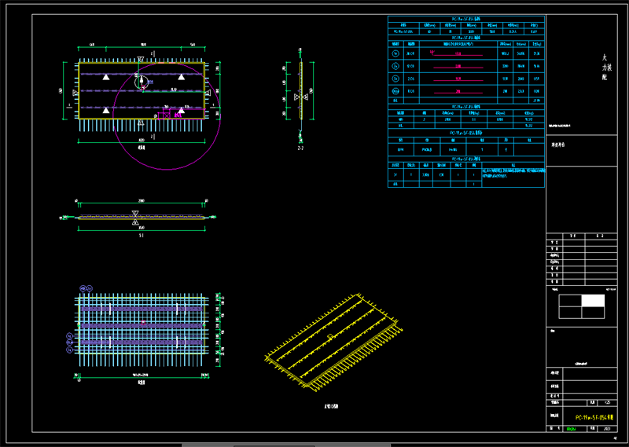Click the hourglass section marker on the 2-2 view
This screenshot has height=447, width=629.
pos(301,97)
